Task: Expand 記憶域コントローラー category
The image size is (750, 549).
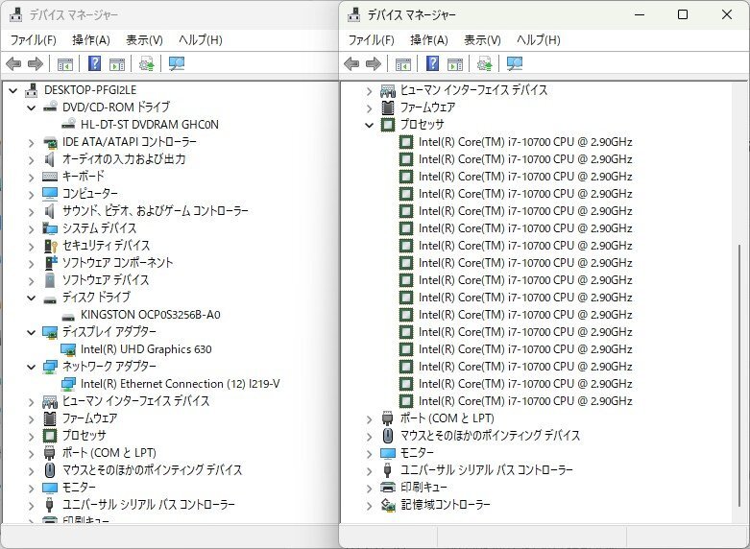Action: tap(370, 505)
